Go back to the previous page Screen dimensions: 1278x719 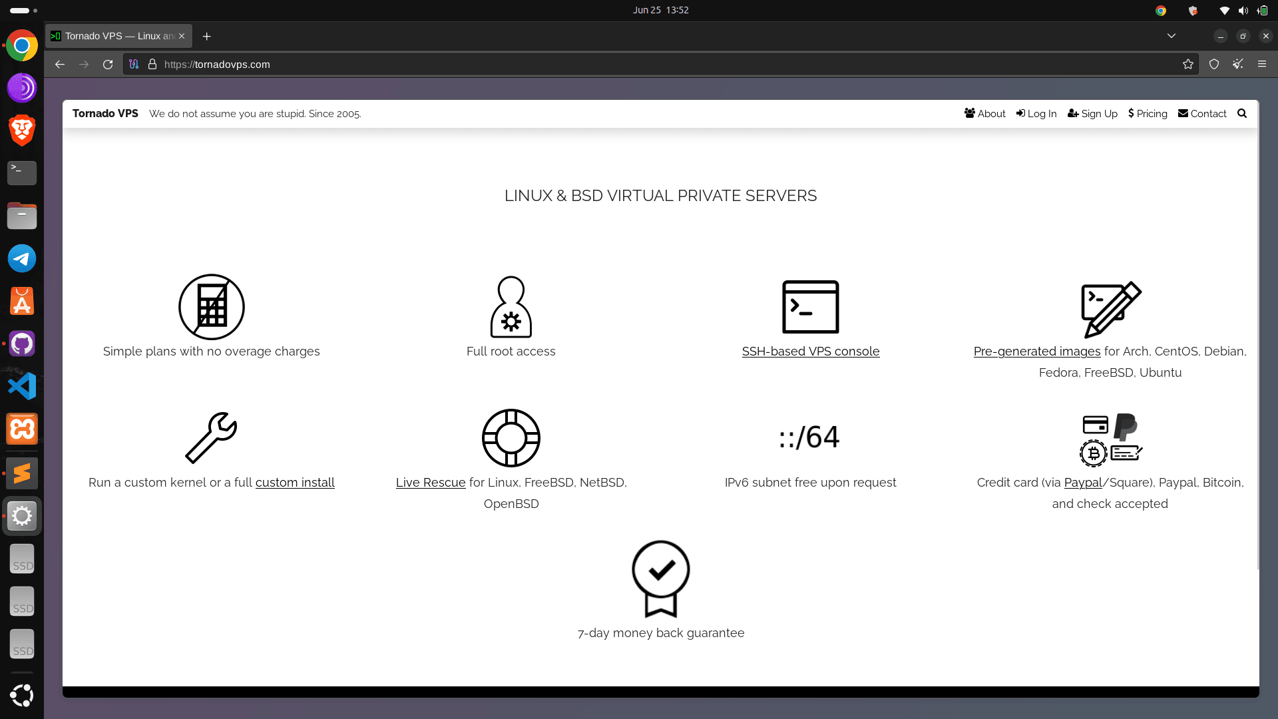tap(60, 64)
